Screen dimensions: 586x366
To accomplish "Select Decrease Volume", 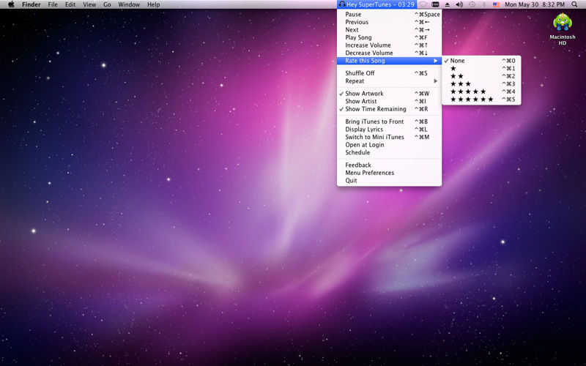I will [389, 53].
